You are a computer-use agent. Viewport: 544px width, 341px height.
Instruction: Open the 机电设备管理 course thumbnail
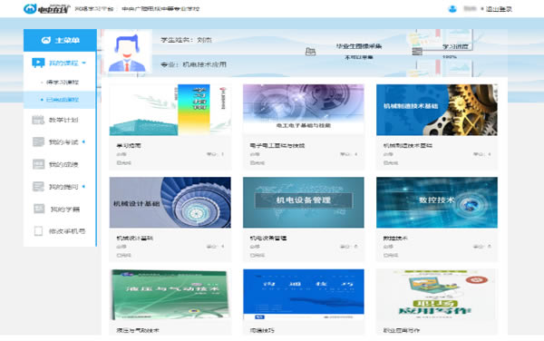(304, 202)
